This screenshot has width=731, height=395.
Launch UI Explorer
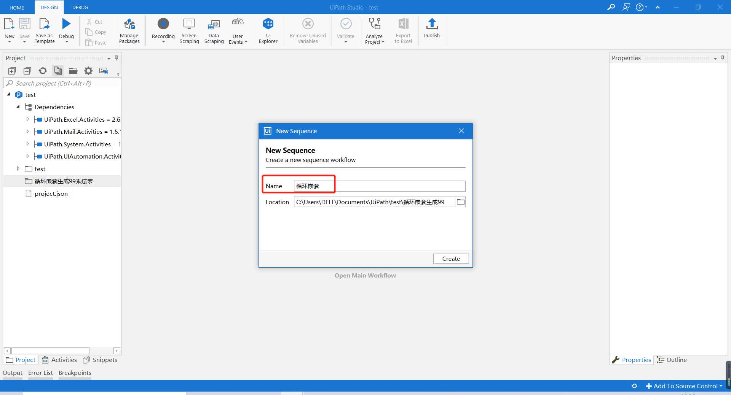click(268, 31)
